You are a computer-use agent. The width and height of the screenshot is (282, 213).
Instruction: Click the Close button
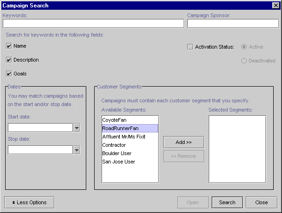[262, 202]
